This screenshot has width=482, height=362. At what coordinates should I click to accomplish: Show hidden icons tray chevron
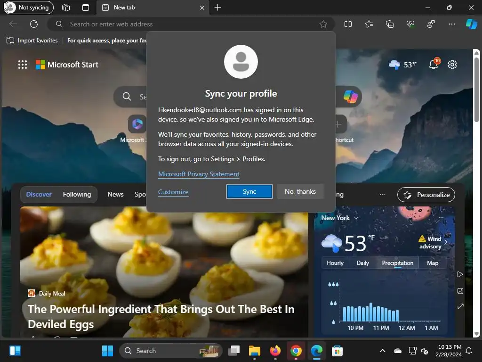[x=383, y=351]
